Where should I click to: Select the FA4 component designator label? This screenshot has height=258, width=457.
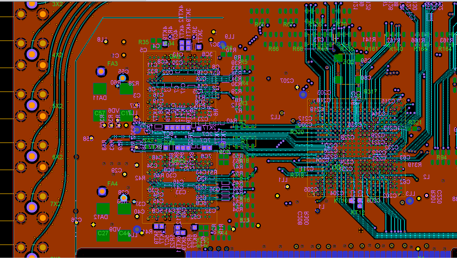tap(113, 184)
